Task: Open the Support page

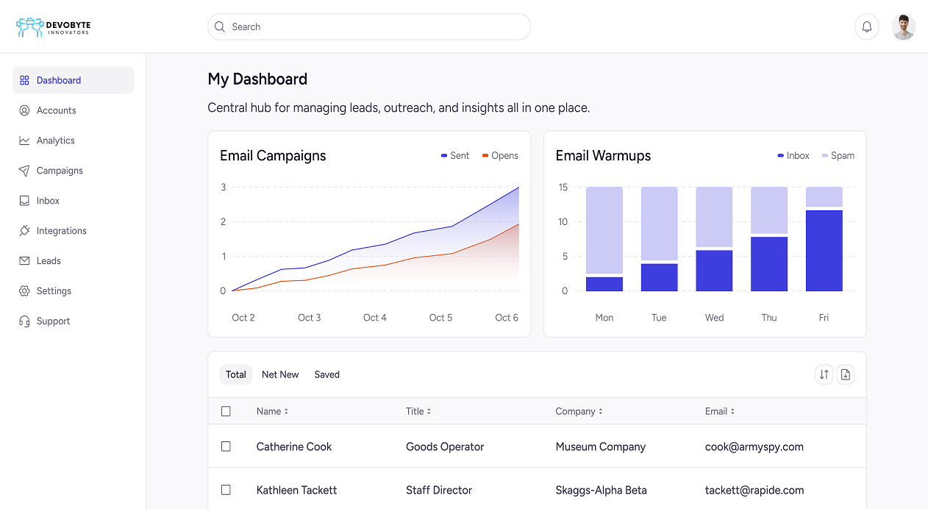Action: pyautogui.click(x=53, y=321)
